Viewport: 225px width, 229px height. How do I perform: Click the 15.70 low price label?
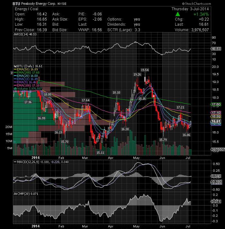point(65,142)
